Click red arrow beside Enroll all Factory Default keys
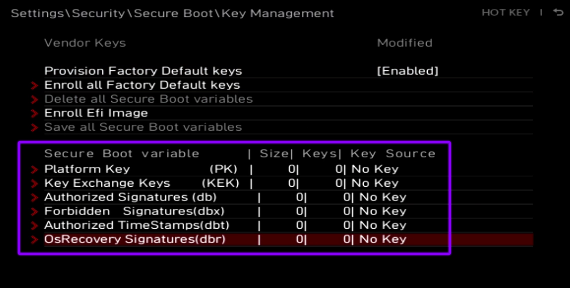The height and width of the screenshot is (288, 570). pyautogui.click(x=35, y=85)
